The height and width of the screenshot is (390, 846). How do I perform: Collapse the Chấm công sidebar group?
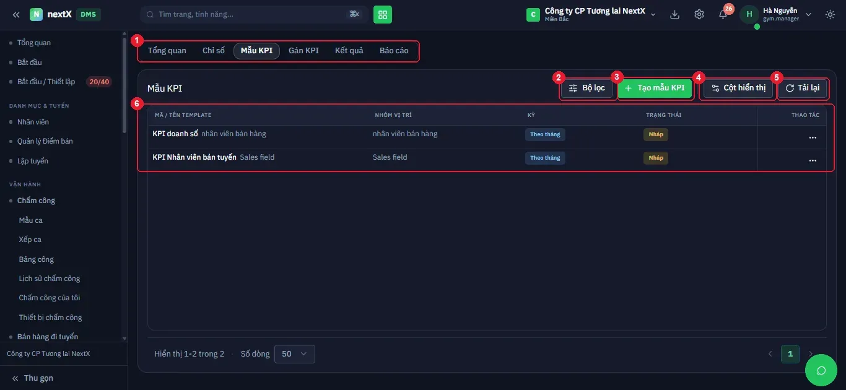point(36,201)
